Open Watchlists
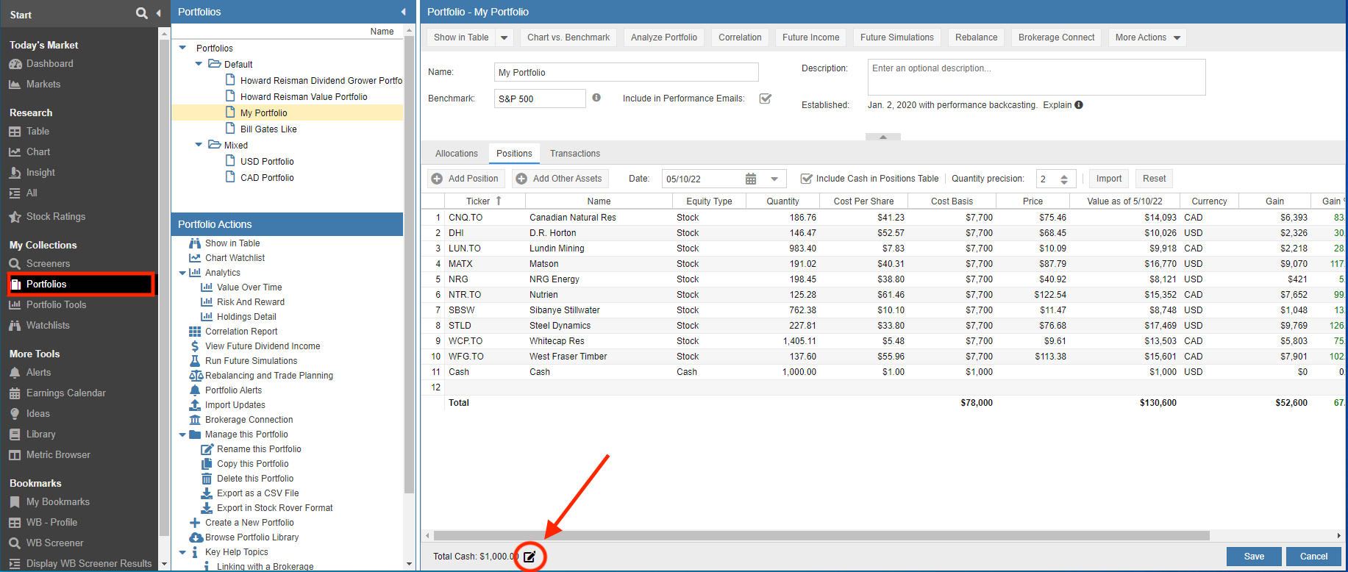 click(x=39, y=326)
